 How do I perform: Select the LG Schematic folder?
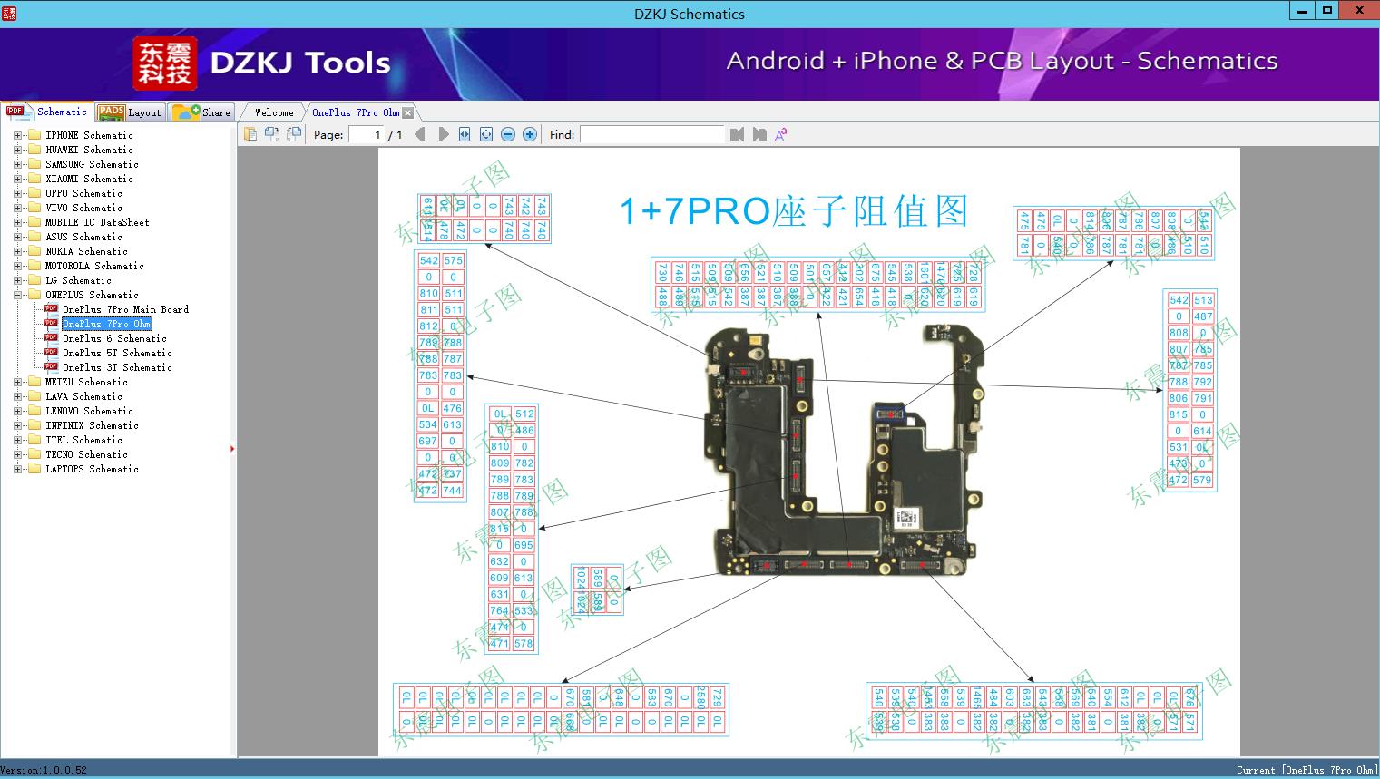[x=79, y=280]
